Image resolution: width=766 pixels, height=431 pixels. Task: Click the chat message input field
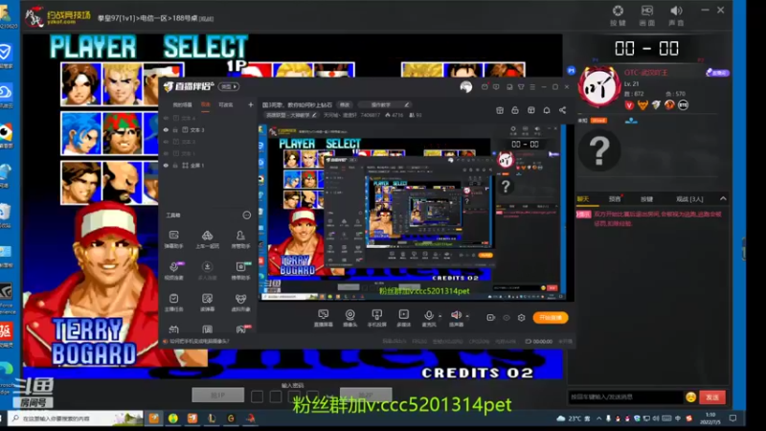(x=625, y=397)
